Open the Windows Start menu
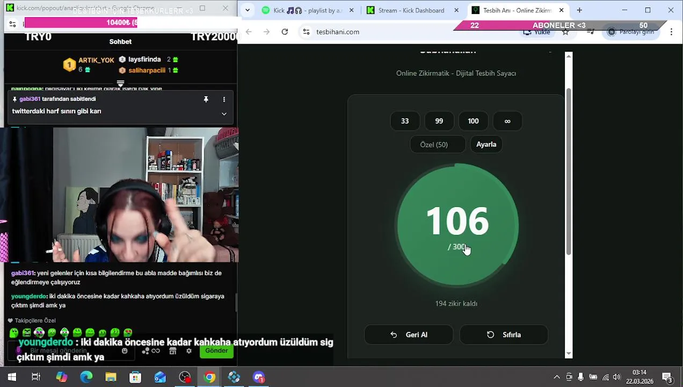 pyautogui.click(x=12, y=377)
